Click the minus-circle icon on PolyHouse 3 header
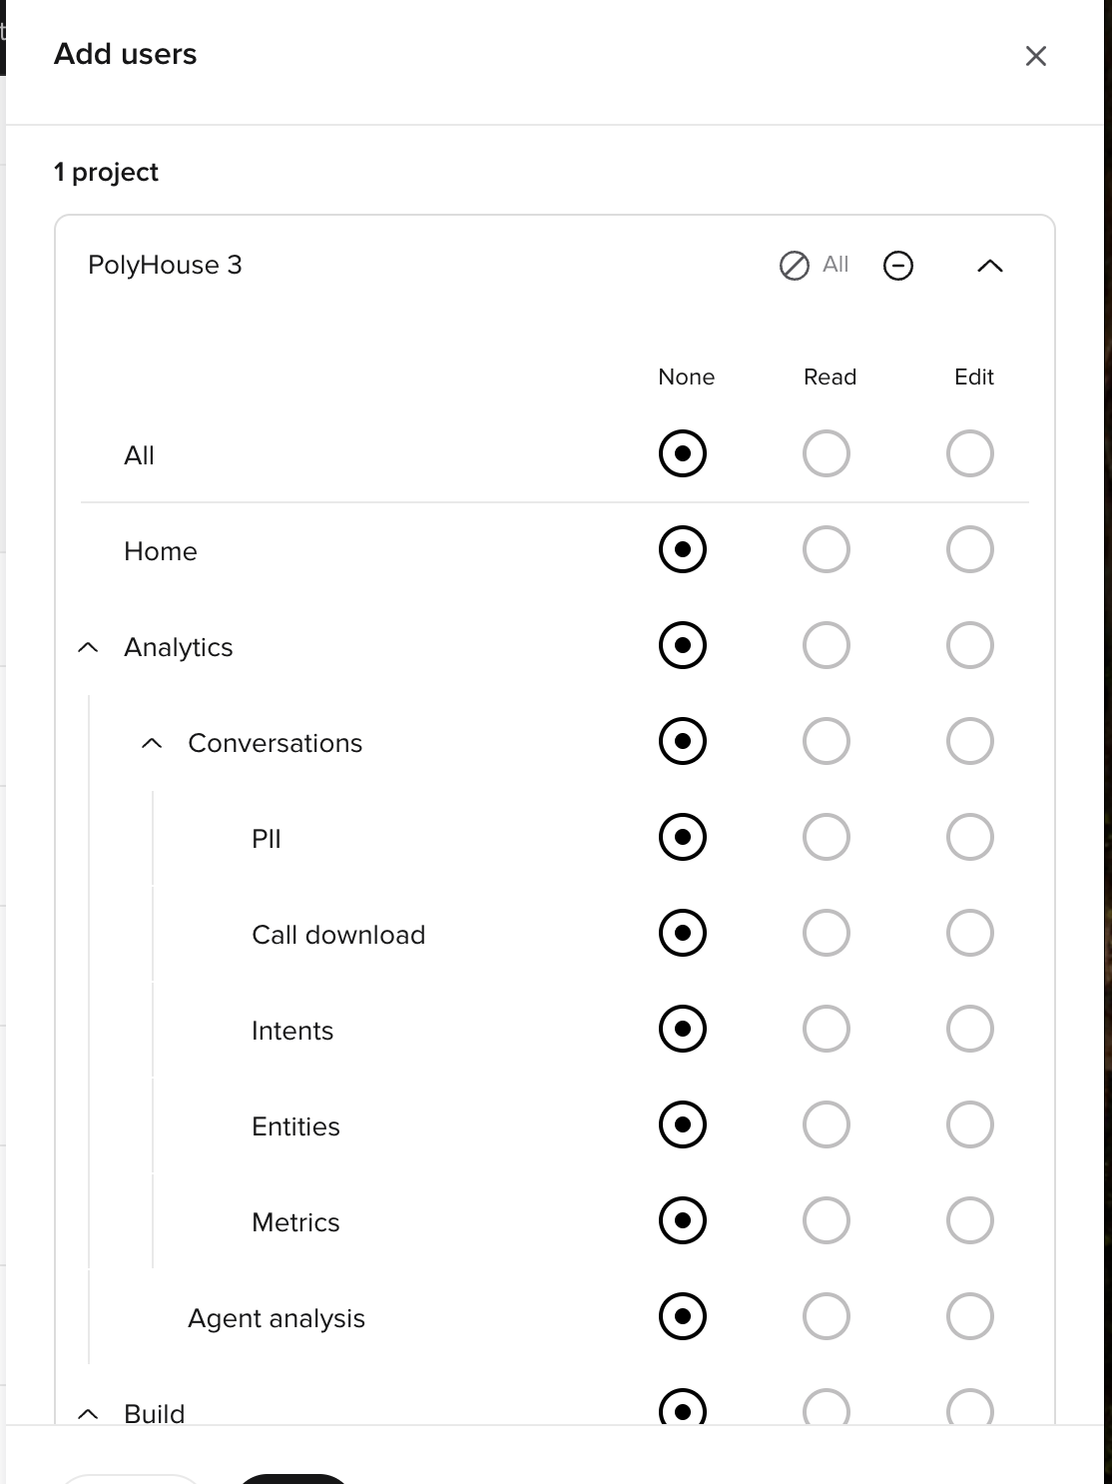 (897, 265)
